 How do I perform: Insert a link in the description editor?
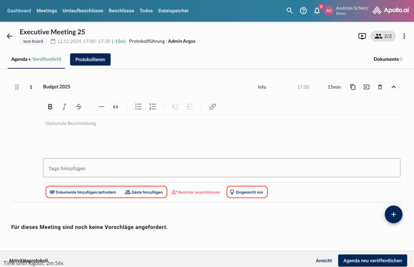[212, 107]
